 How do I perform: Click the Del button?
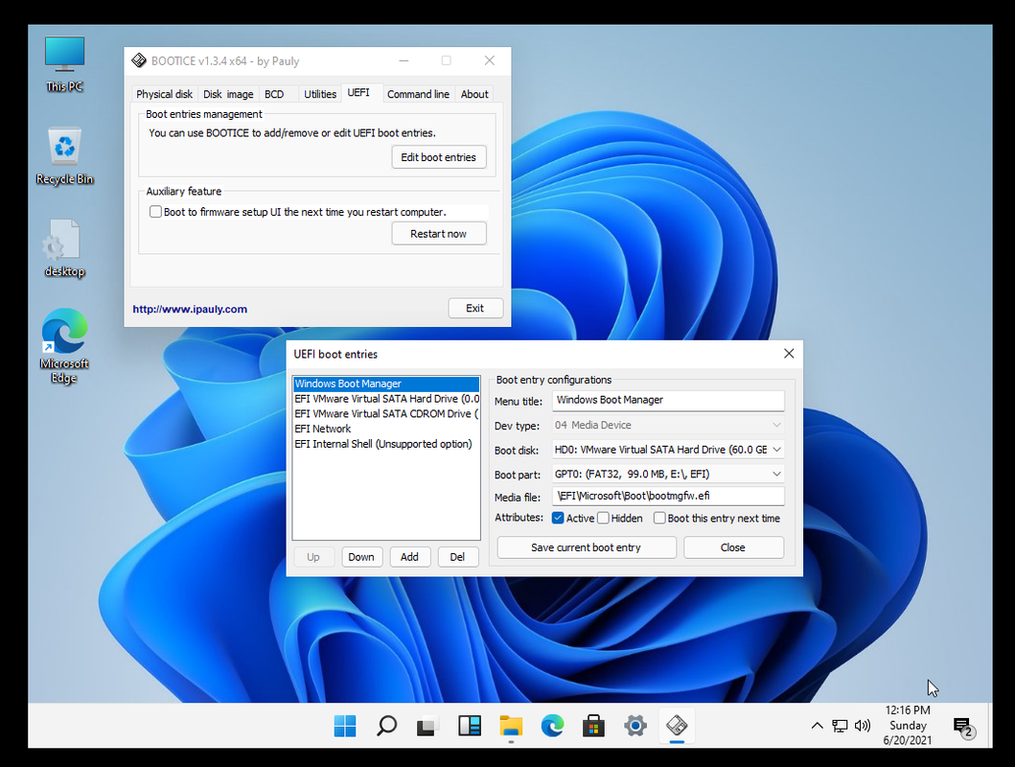pyautogui.click(x=457, y=557)
